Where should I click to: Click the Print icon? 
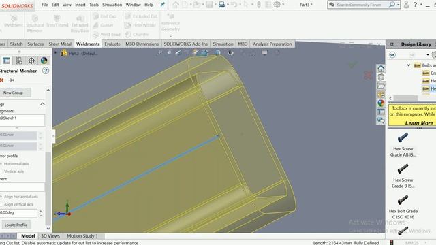click(x=221, y=5)
